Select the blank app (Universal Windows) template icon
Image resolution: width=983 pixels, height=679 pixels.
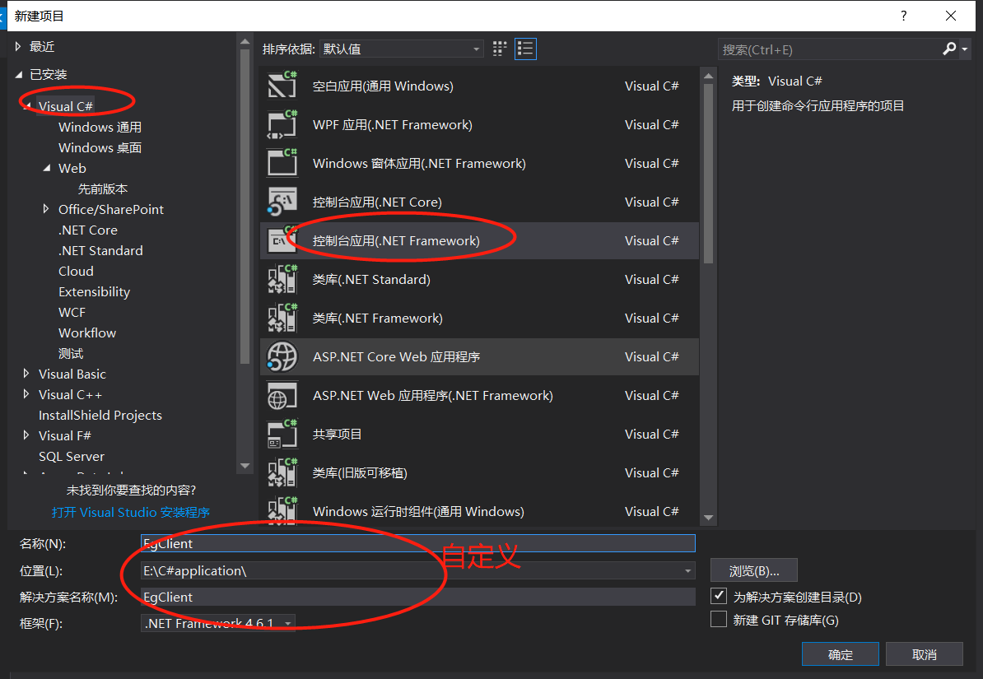(x=282, y=86)
